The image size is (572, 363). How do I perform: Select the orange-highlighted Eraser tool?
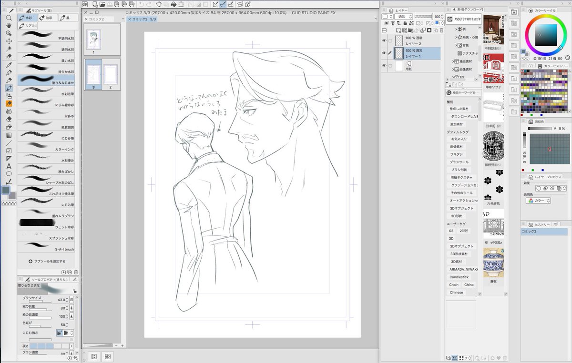tap(9, 103)
